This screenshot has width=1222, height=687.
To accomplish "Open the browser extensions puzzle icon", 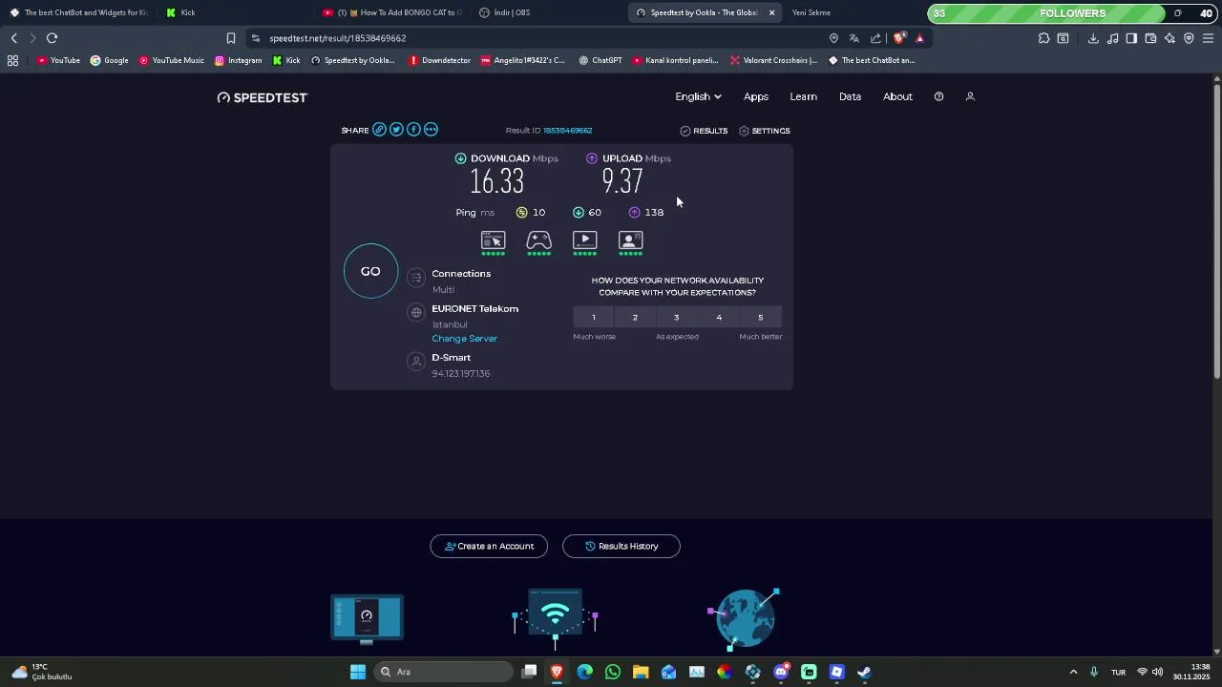I will 1043,38.
